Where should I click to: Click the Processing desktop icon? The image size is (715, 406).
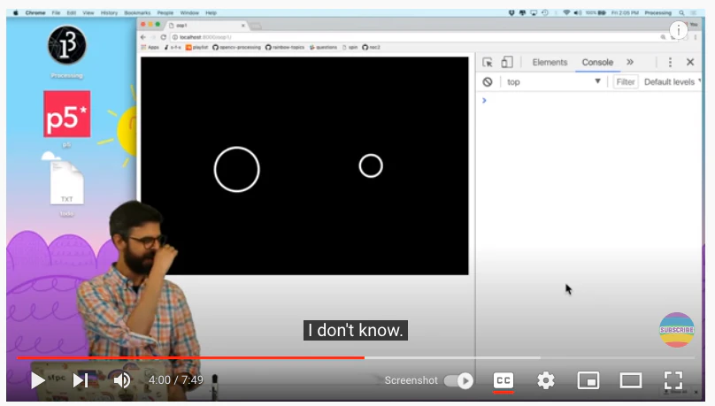pyautogui.click(x=66, y=51)
